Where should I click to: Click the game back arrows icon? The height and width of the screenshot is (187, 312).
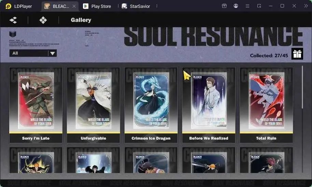13,20
